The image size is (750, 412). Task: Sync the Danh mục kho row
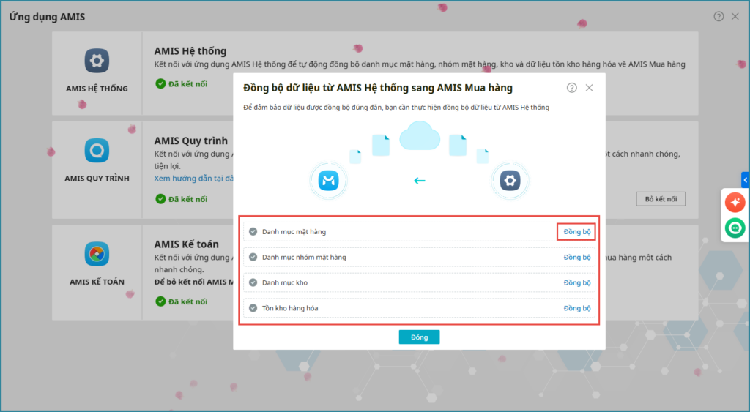(577, 282)
